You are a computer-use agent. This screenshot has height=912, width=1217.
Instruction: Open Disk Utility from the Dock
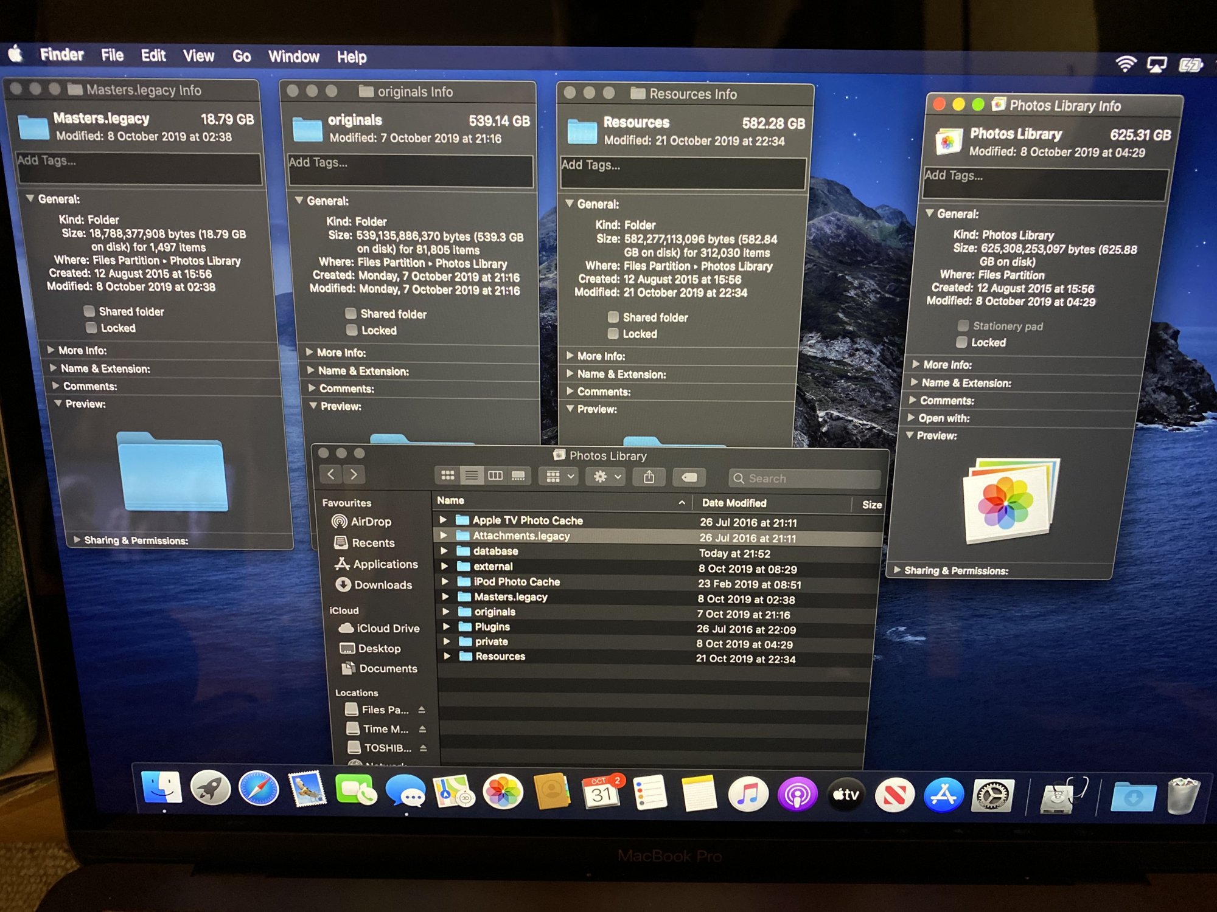coord(1063,795)
